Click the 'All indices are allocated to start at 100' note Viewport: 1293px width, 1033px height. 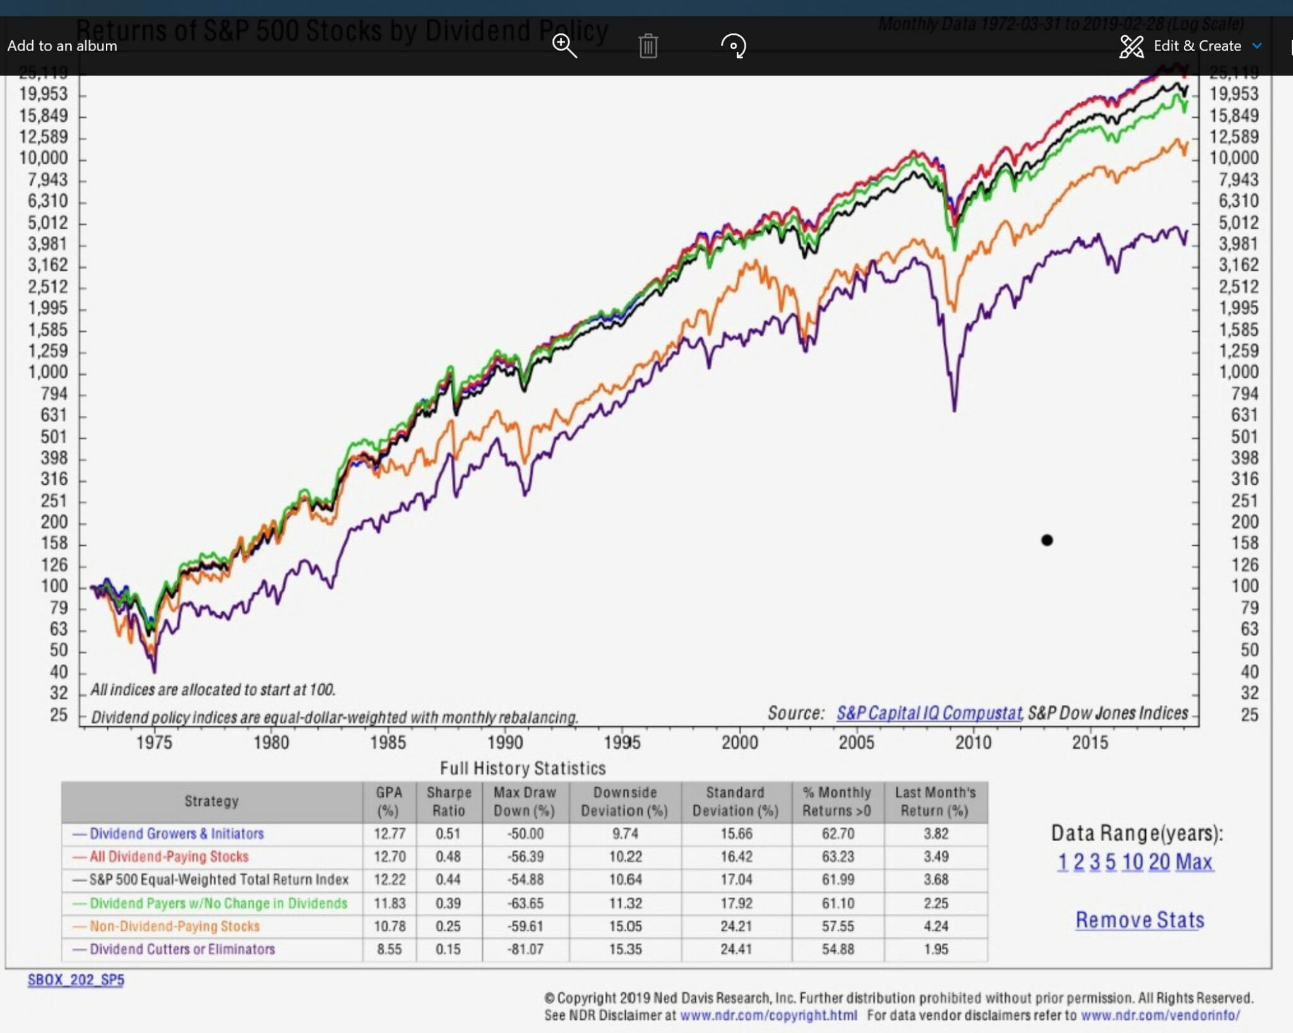(213, 690)
